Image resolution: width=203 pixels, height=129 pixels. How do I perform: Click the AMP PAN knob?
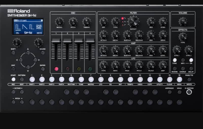tap(151, 50)
